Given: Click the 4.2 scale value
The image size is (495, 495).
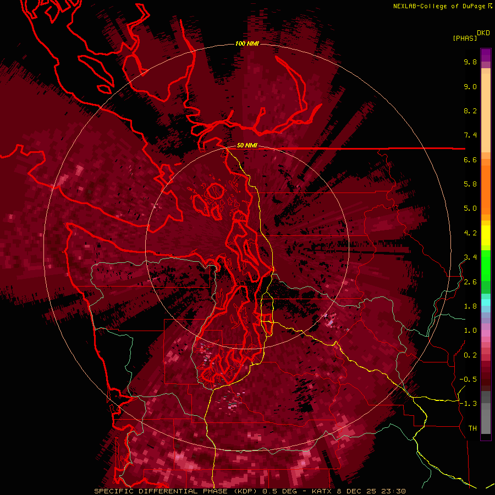Looking at the screenshot, I should 470,233.
